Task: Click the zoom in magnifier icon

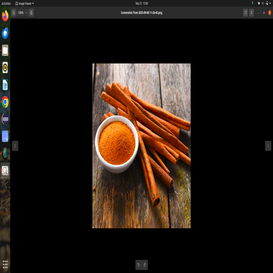Action: click(31, 13)
